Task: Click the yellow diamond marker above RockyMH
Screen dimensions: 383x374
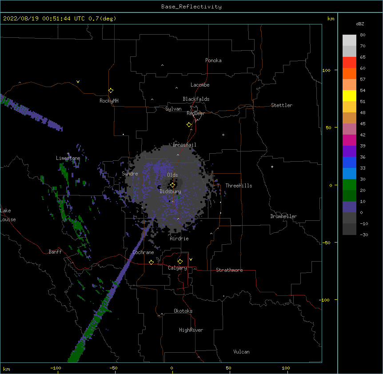Action: tap(111, 90)
